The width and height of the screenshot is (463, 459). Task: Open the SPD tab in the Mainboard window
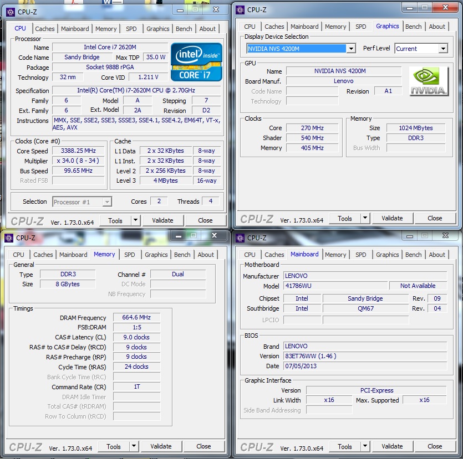(x=361, y=255)
